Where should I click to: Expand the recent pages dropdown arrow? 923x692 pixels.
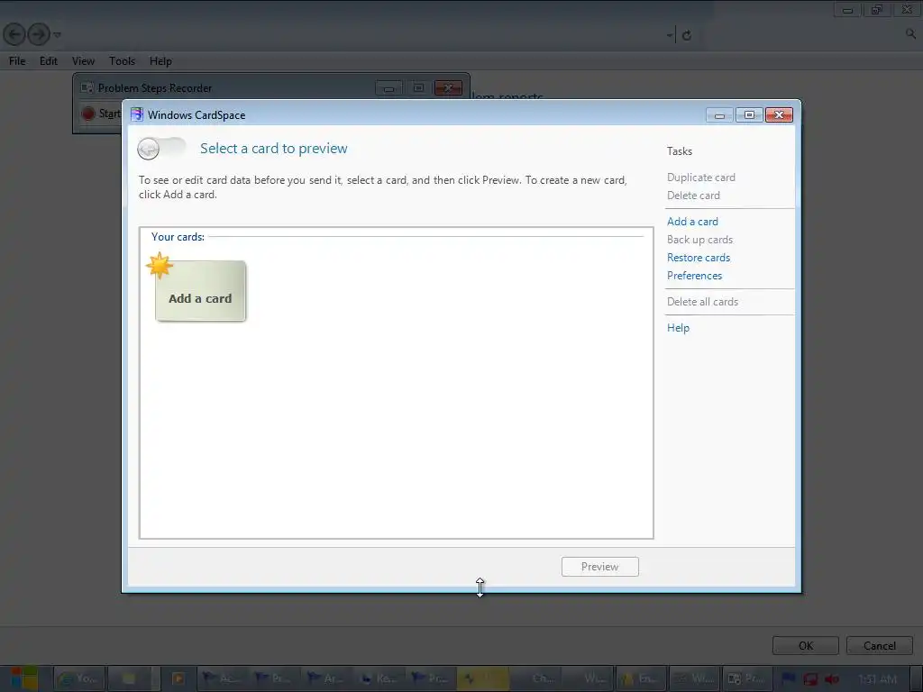[57, 35]
